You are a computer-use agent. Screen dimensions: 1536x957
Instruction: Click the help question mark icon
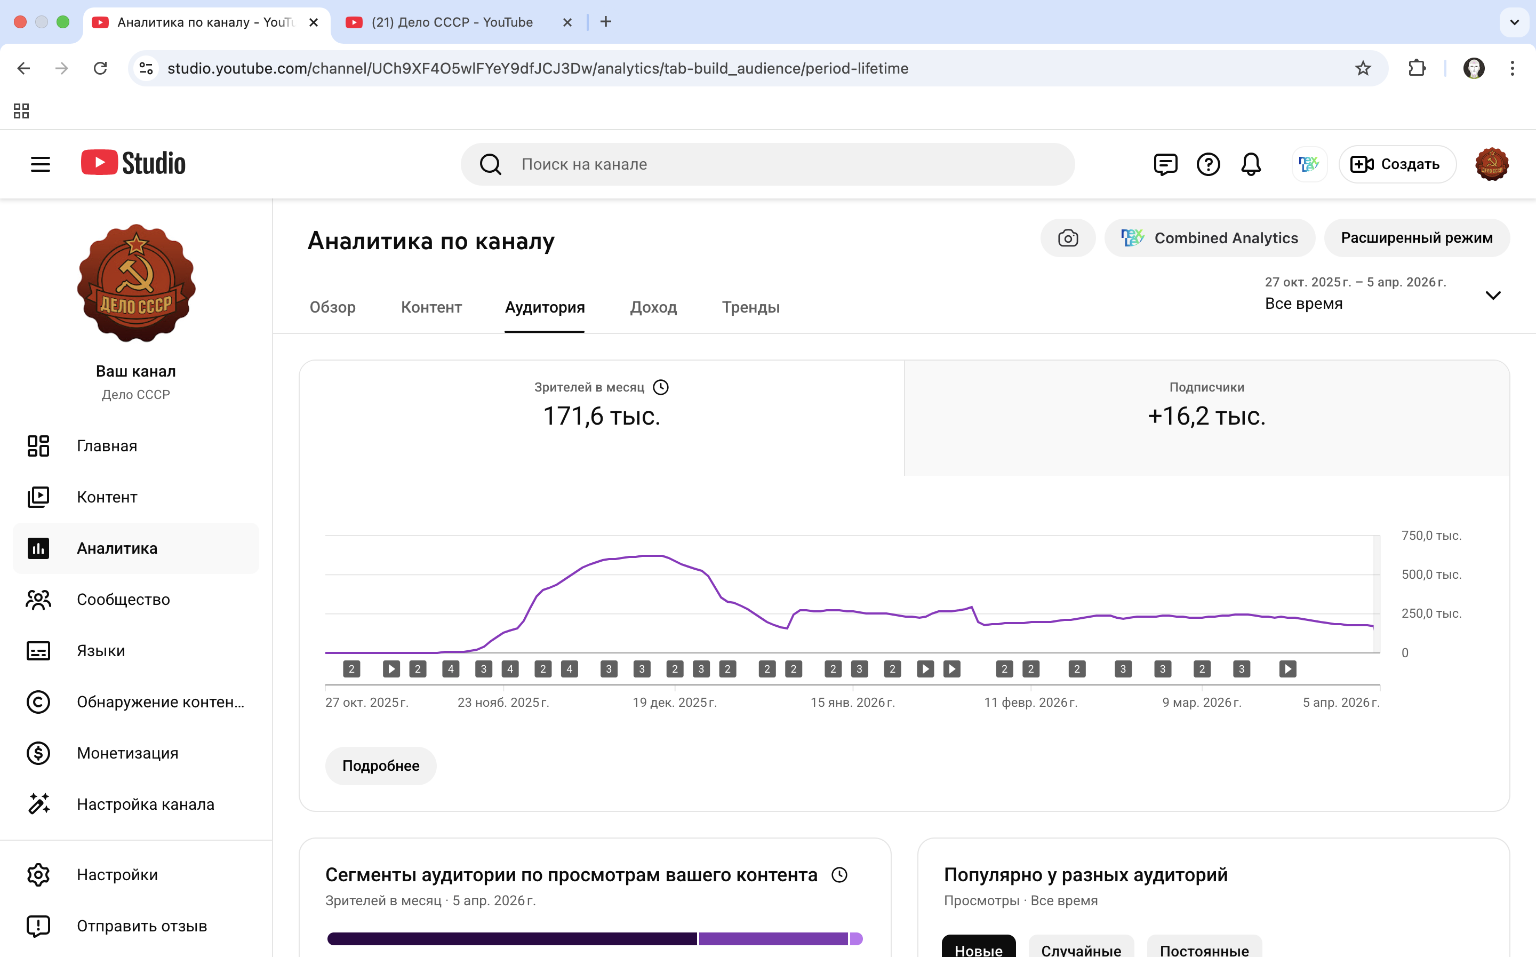pos(1207,164)
